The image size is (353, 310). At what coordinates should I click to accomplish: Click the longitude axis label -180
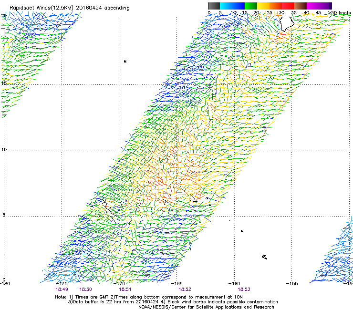pos(5,284)
